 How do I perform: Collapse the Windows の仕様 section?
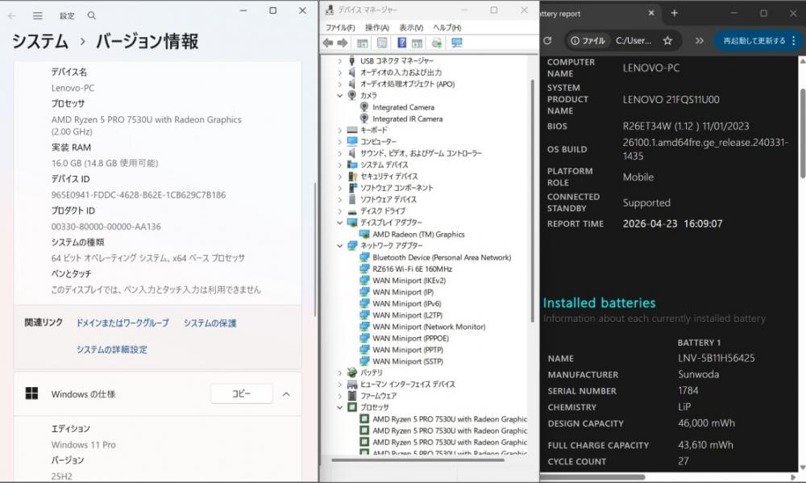point(286,393)
